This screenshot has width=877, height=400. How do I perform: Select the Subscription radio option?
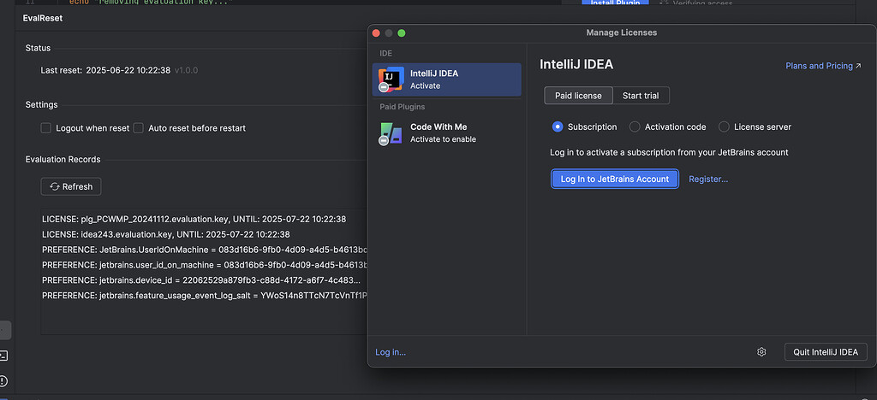pyautogui.click(x=558, y=126)
